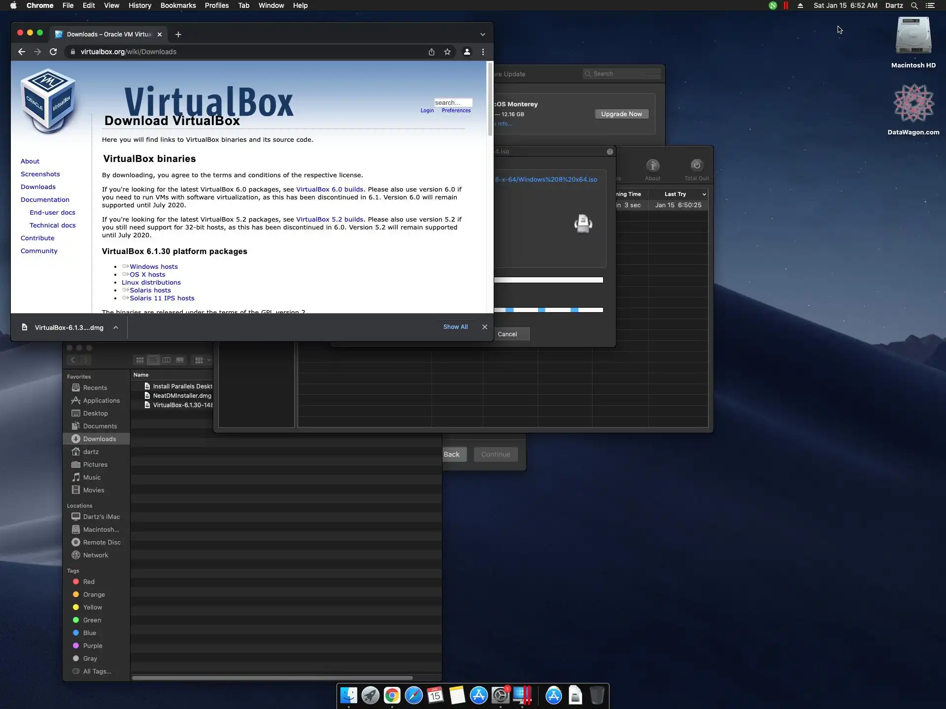Open the Bookmarks menu

(178, 5)
